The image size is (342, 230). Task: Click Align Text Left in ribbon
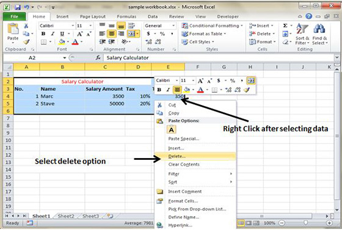click(x=102, y=34)
